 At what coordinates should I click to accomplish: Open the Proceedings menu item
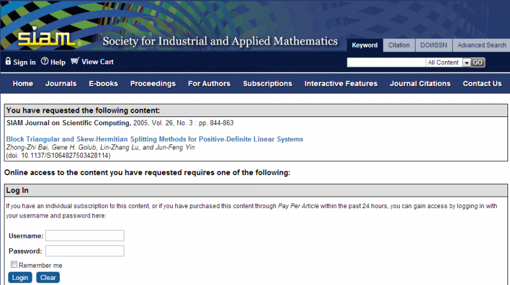click(x=153, y=83)
